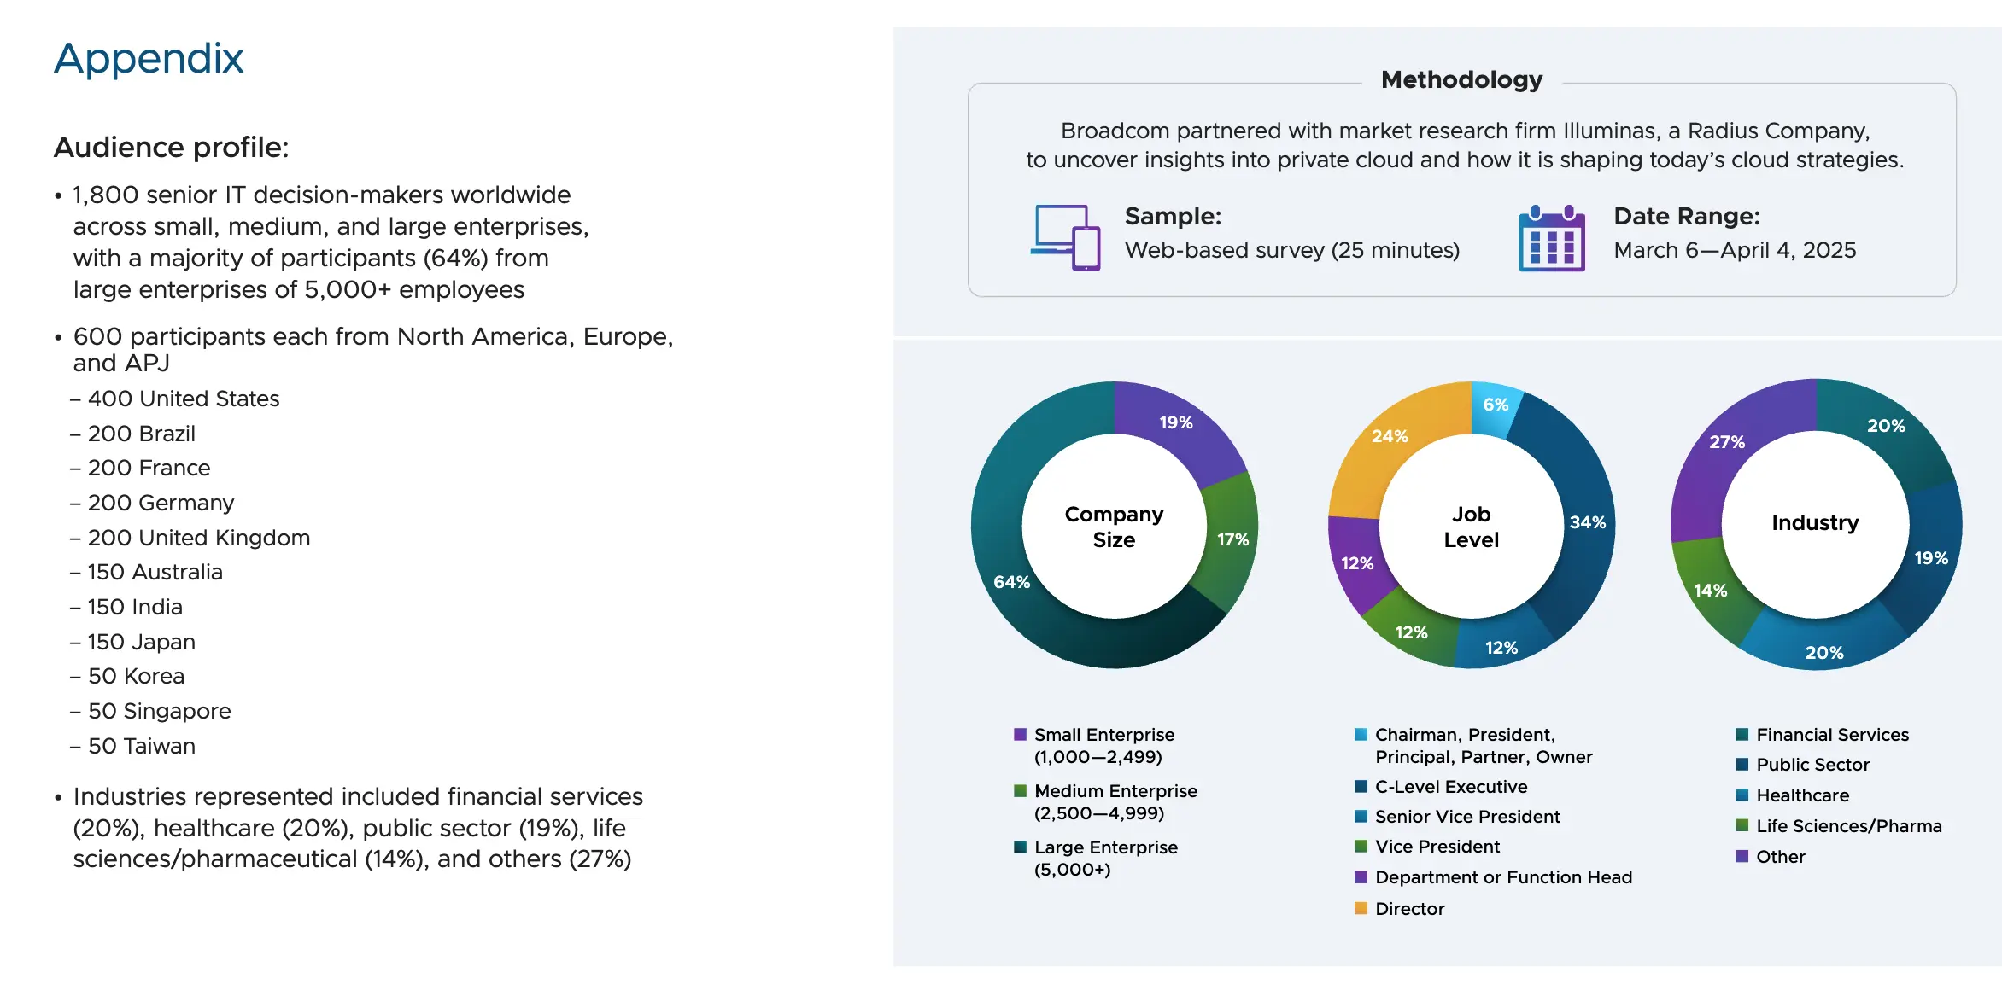
Task: Click the Life Sciences/Pharma legend swatch
Action: click(x=1742, y=826)
